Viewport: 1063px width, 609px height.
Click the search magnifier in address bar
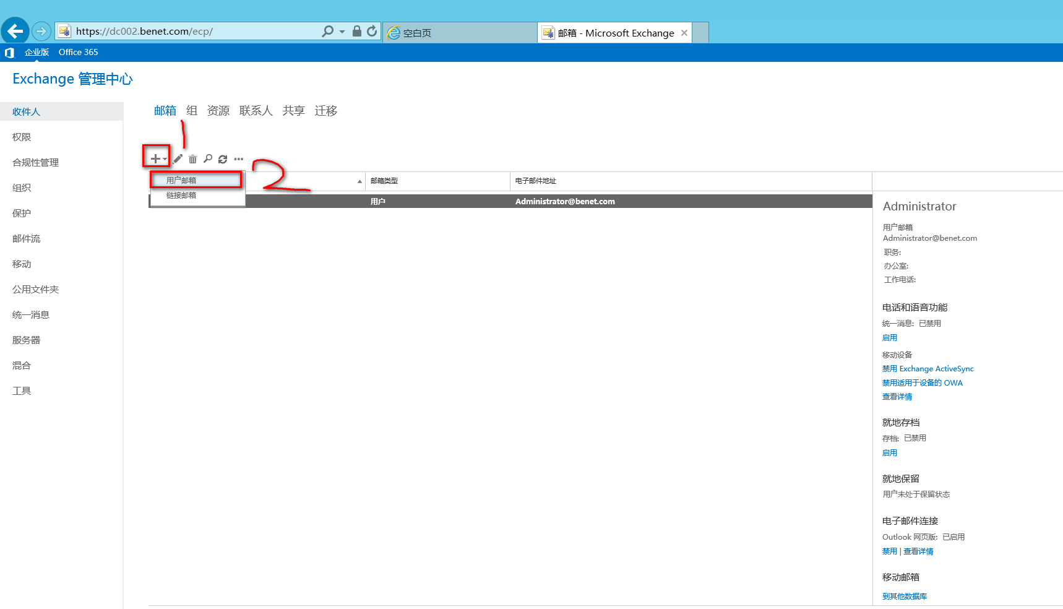click(x=327, y=31)
